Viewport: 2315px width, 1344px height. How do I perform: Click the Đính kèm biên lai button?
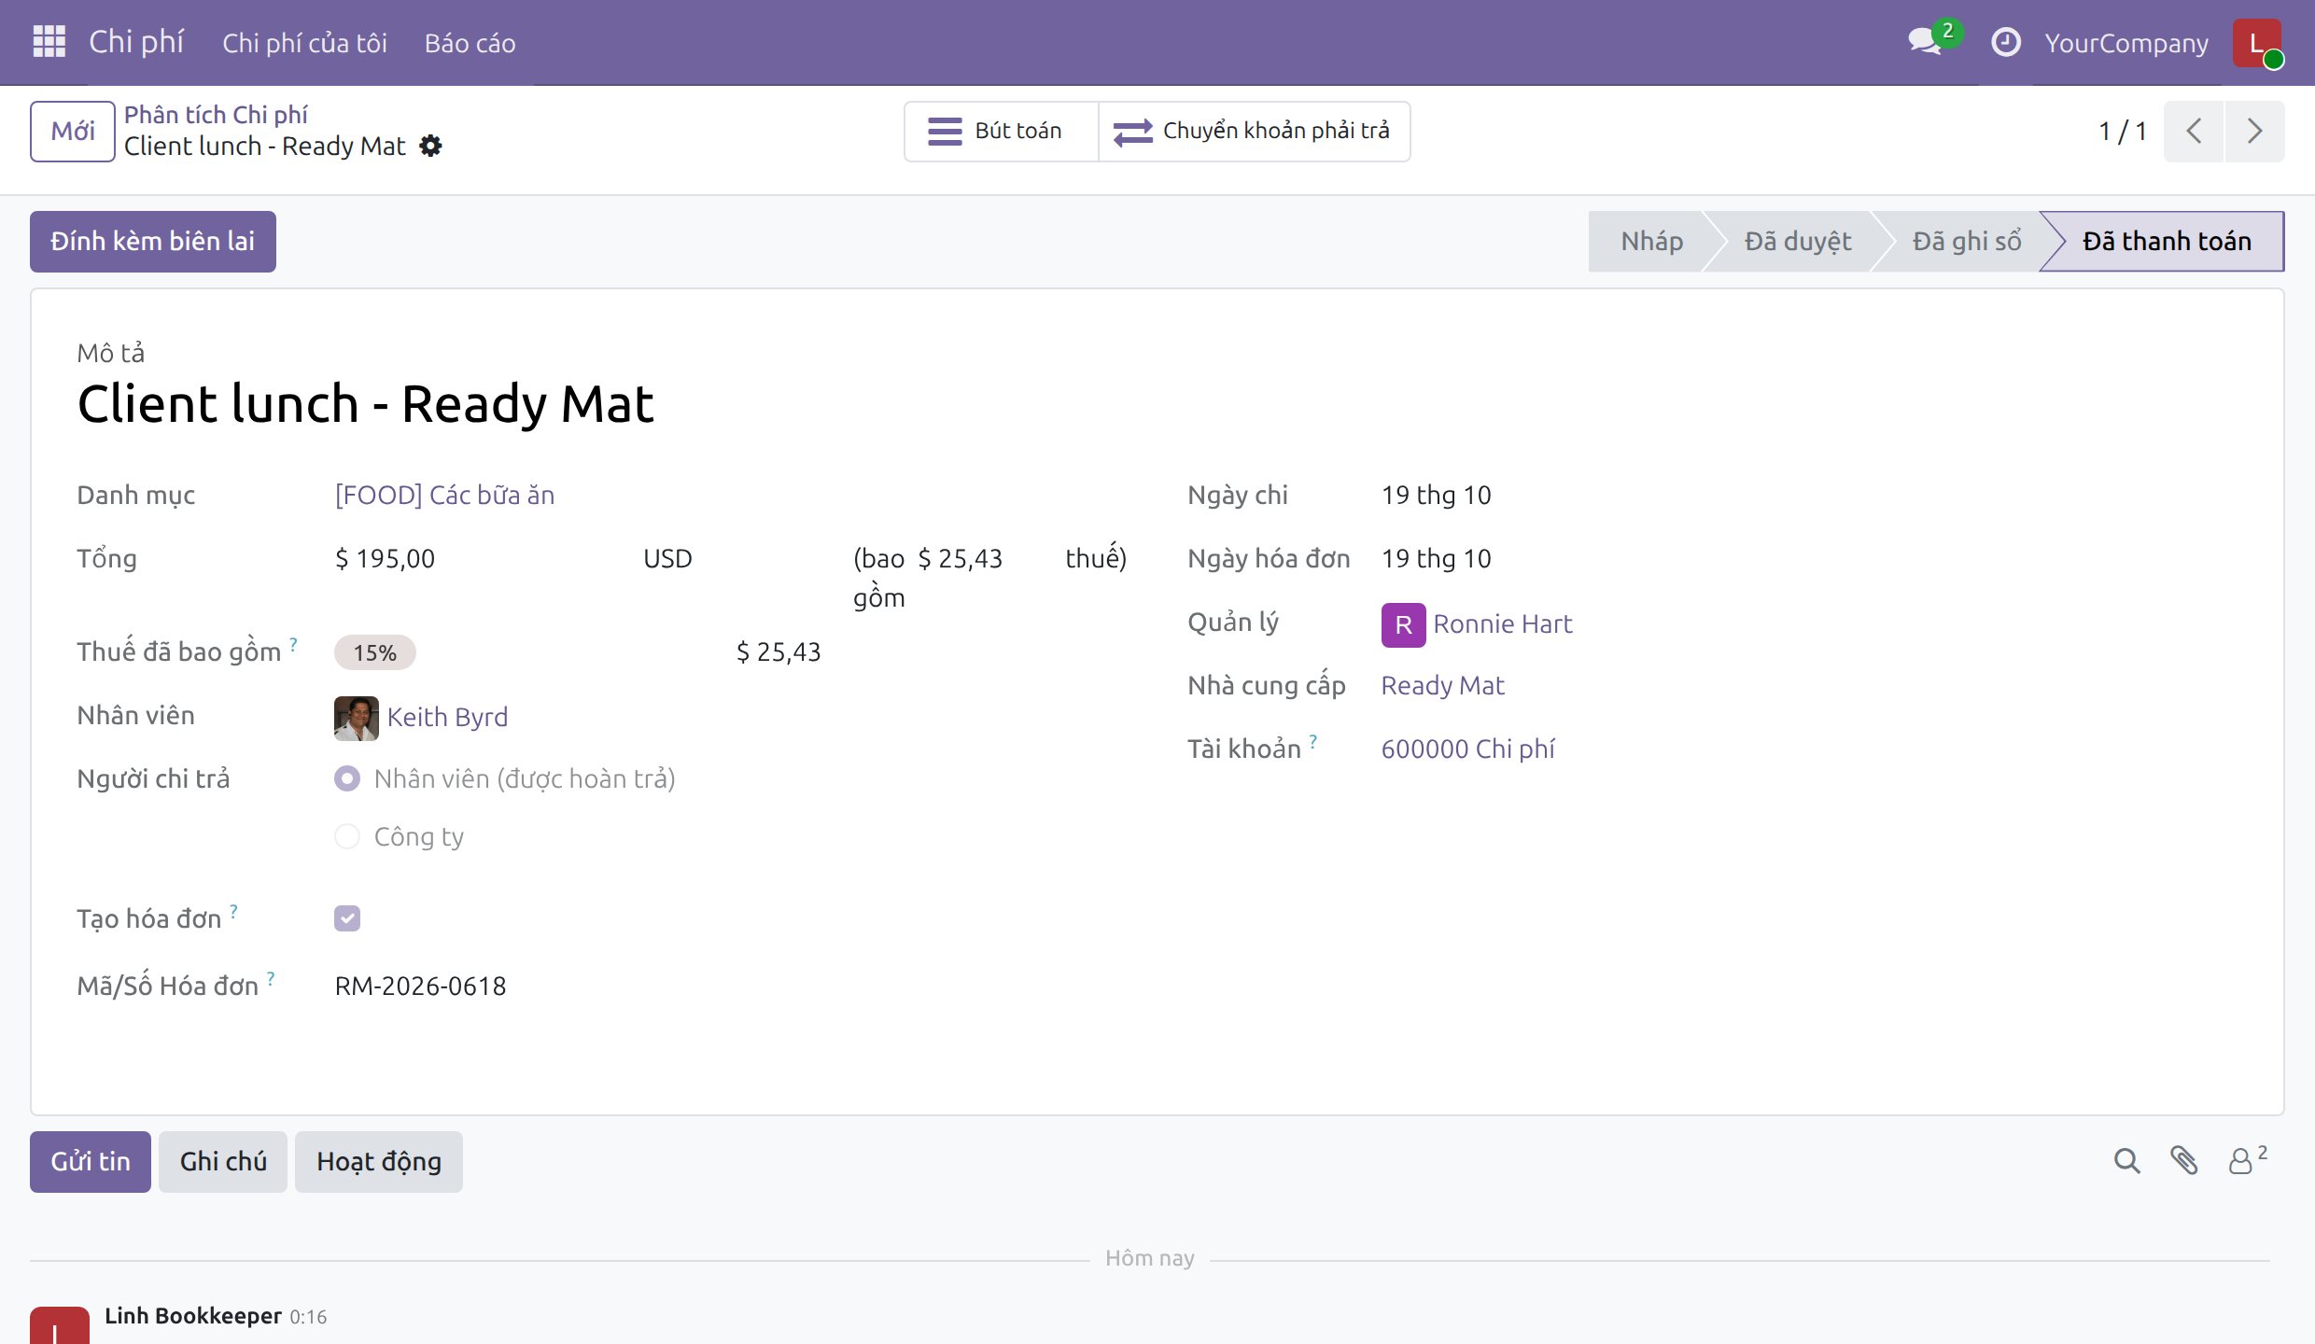click(153, 242)
